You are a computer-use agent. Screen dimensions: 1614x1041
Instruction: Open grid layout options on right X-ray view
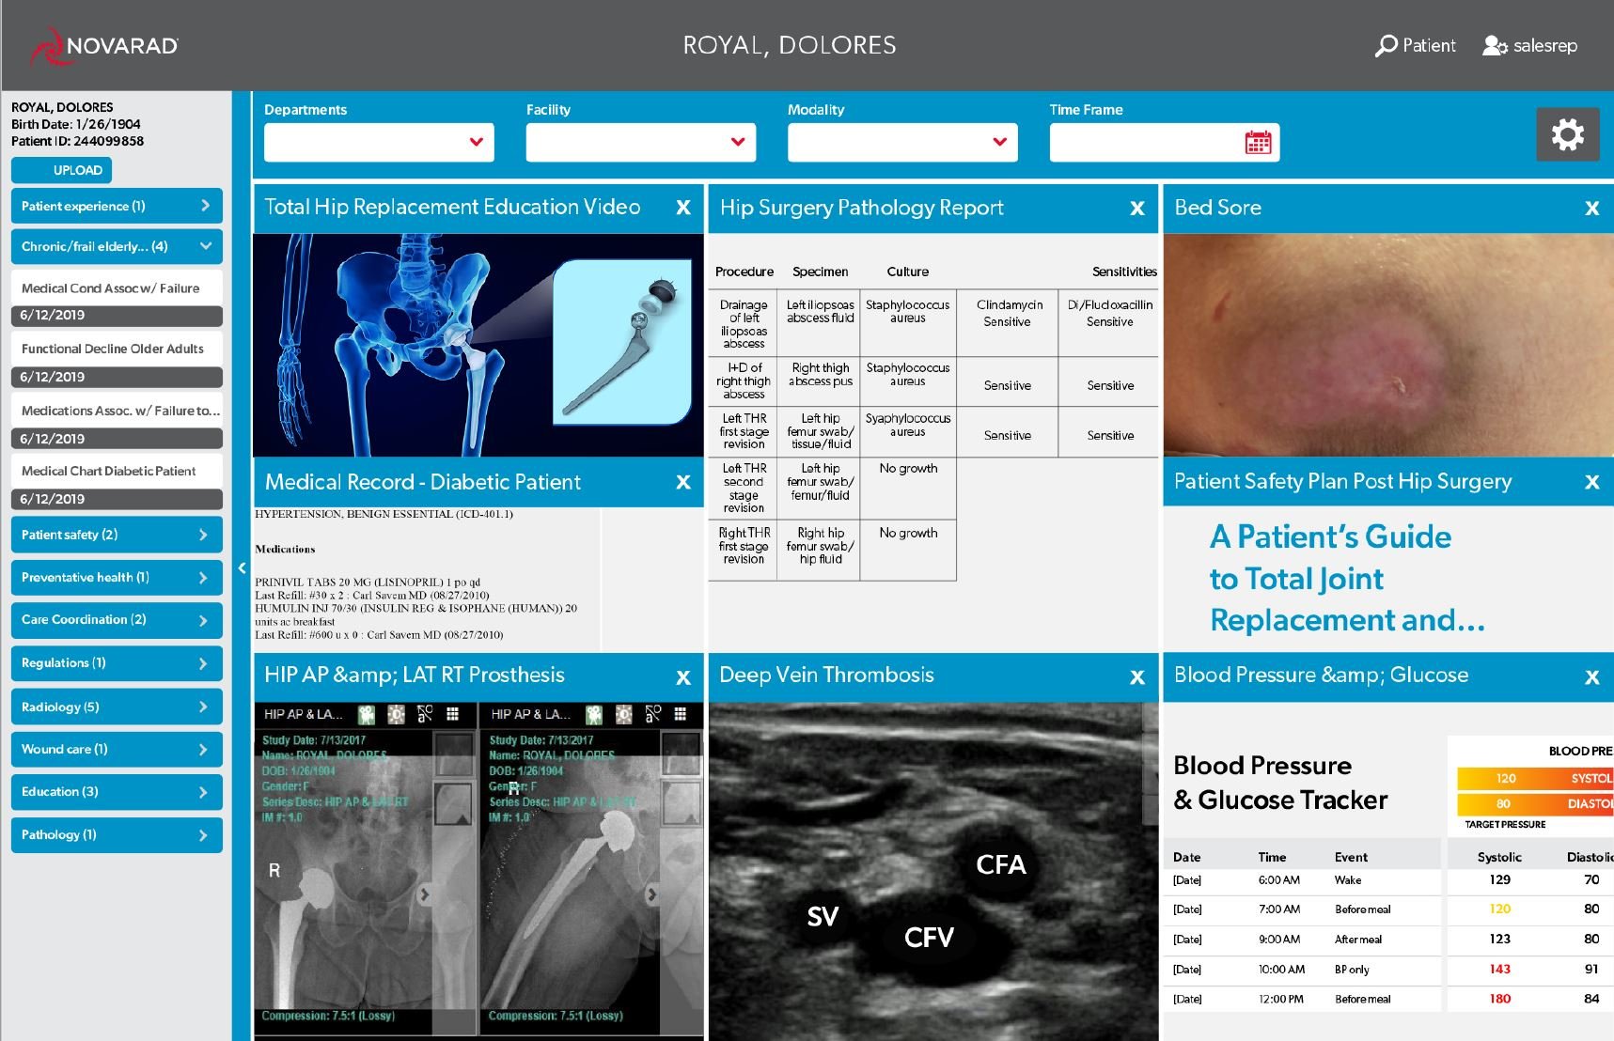click(x=680, y=715)
